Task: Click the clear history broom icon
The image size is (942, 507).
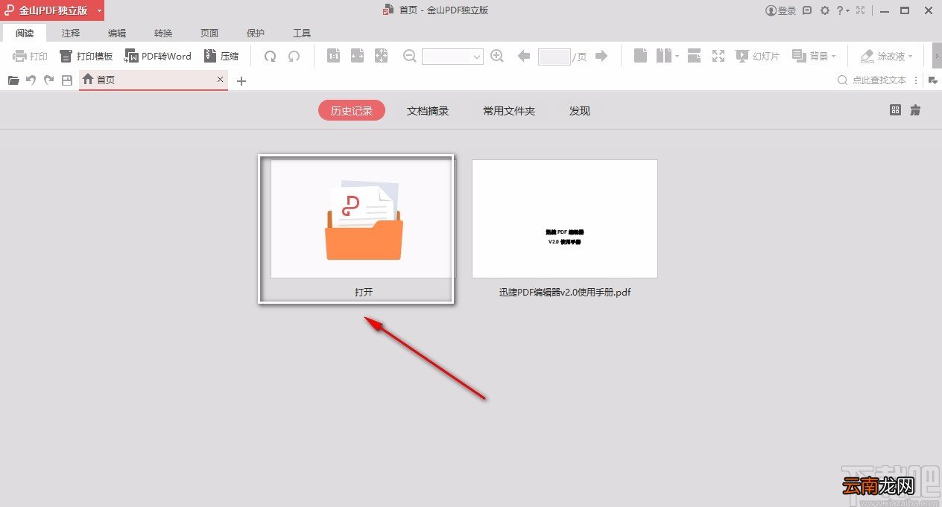Action: coord(915,110)
